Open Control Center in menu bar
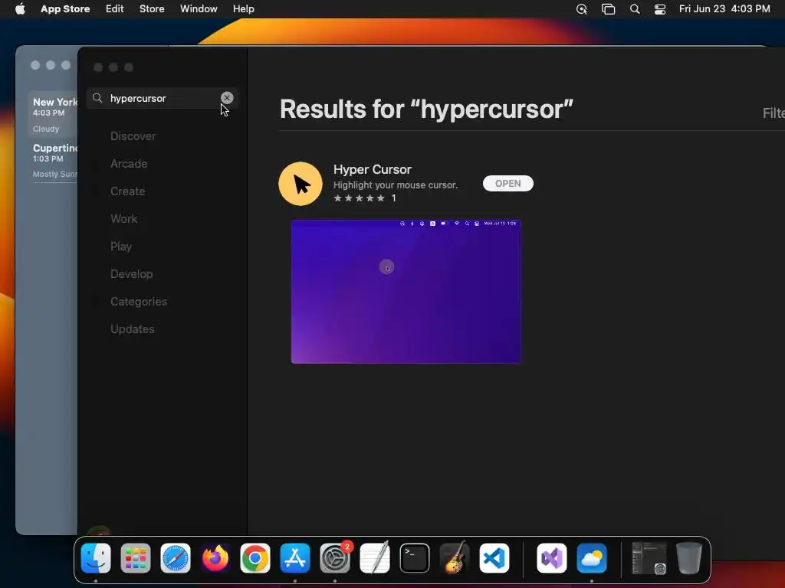Viewport: 785px width, 588px height. [x=660, y=9]
